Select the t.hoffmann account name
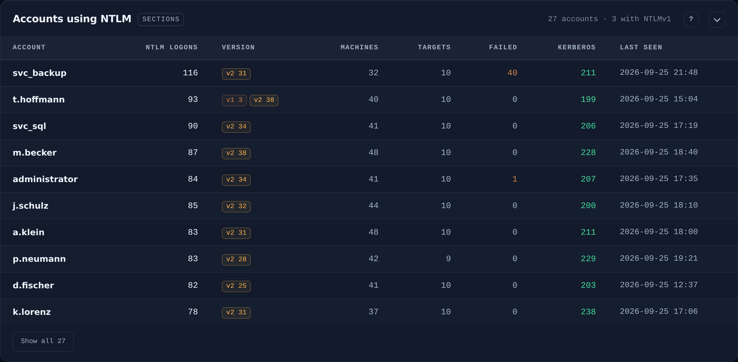 coord(39,99)
